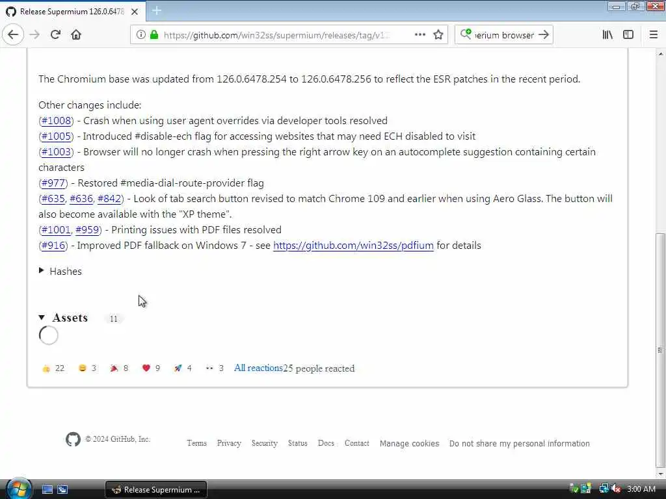Open the Docs footer link
Viewport: 666px width, 499px height.
[326, 443]
